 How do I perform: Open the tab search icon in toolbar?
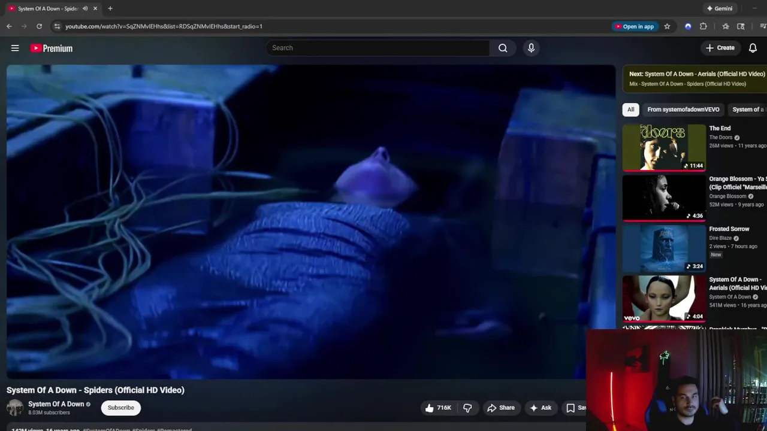[x=741, y=26]
